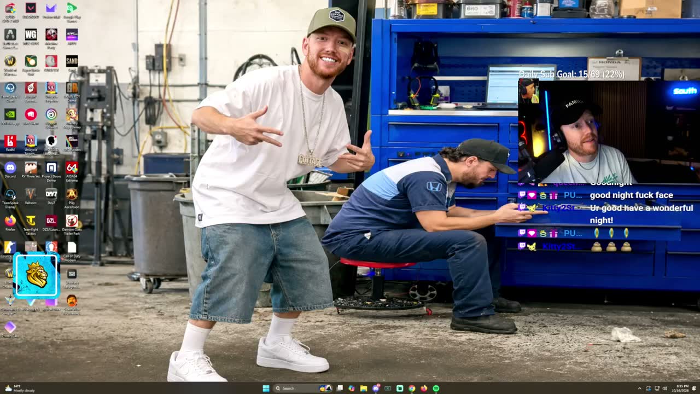Launch the NVIDIA App shortcut

click(x=10, y=117)
